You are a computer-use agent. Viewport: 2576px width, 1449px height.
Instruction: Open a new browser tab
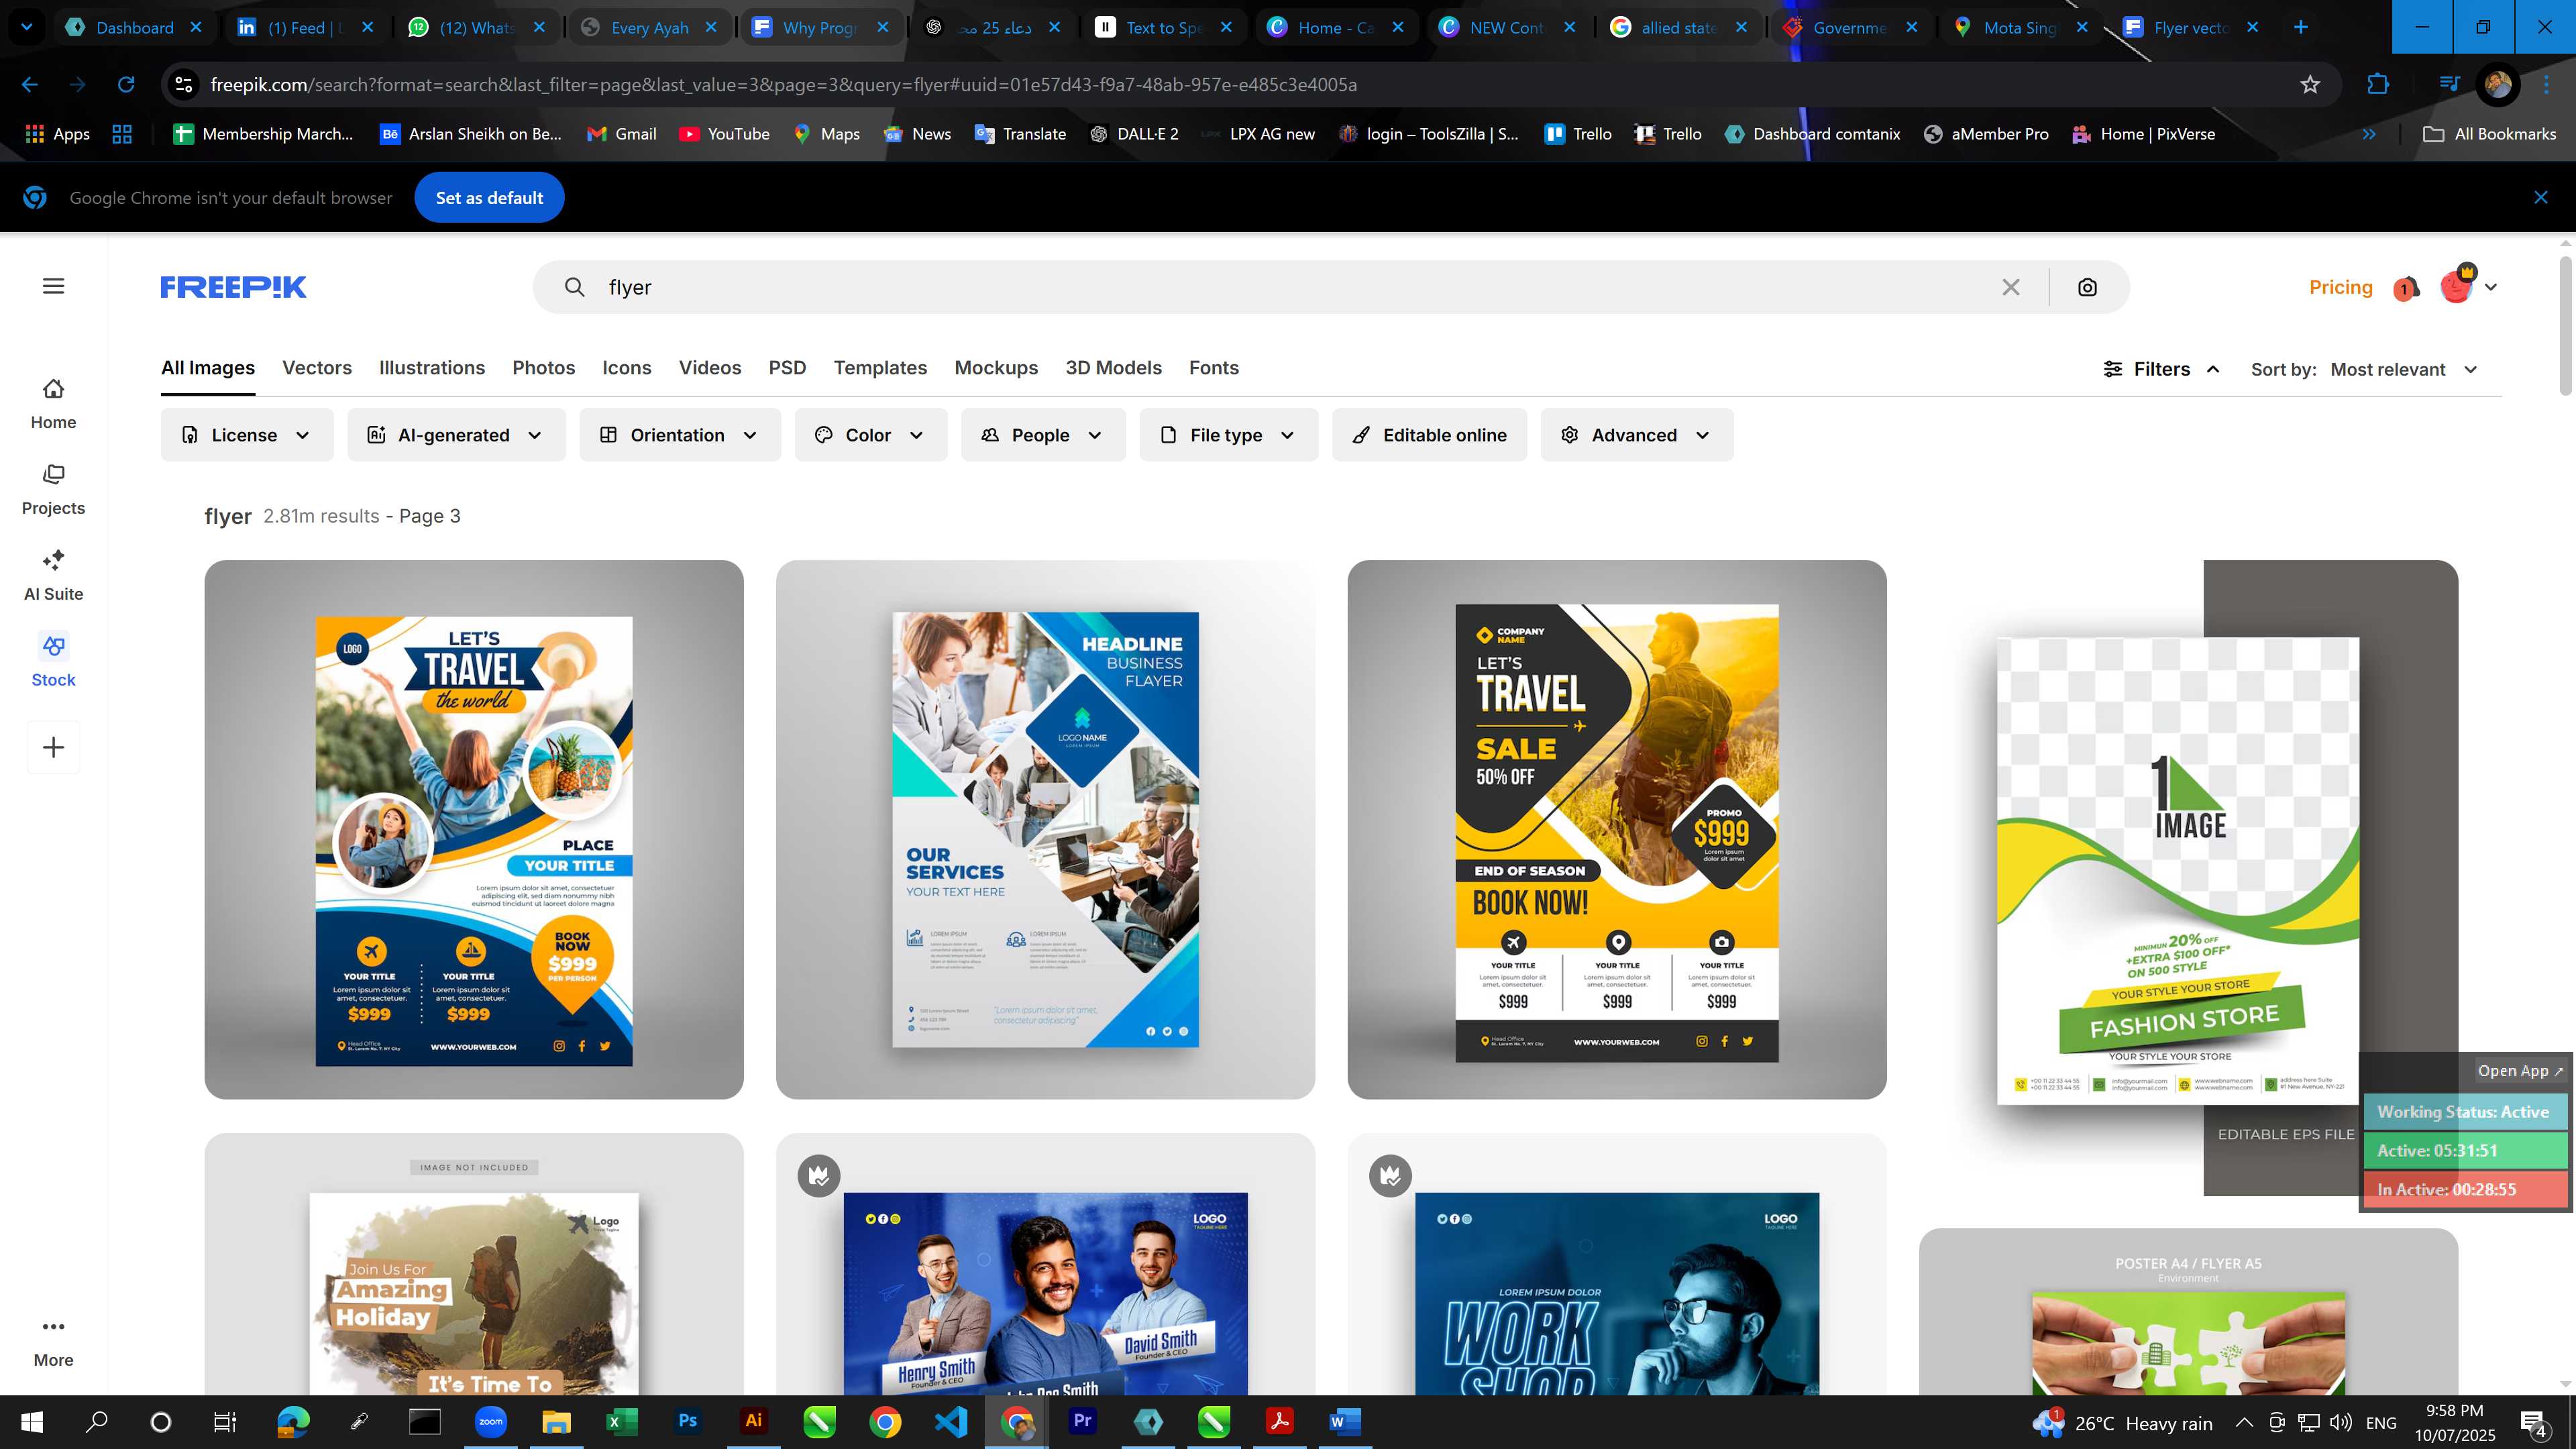(x=2301, y=28)
